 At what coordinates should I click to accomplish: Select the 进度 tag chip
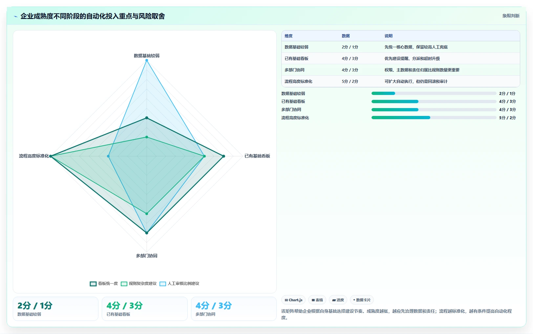pyautogui.click(x=338, y=300)
